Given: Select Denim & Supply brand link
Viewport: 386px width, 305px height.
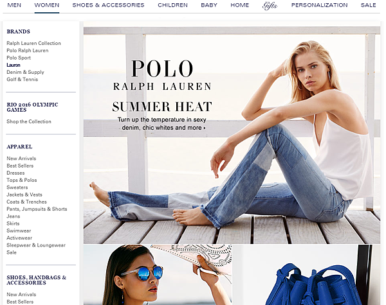Looking at the screenshot, I should [25, 72].
